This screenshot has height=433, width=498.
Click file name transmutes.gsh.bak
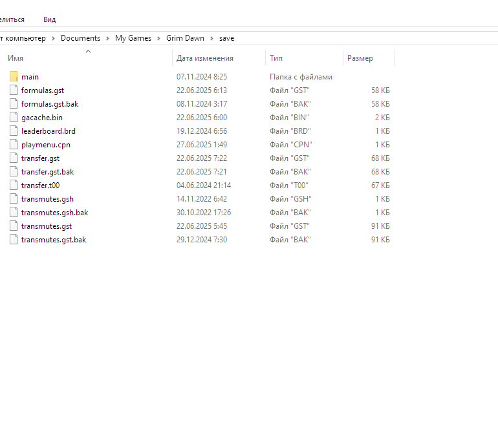pos(54,213)
